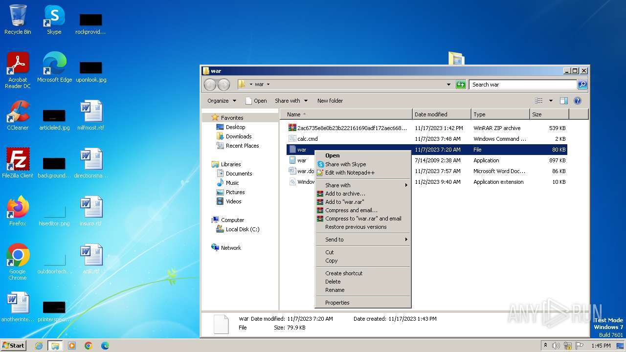Toggle the preview pane button

coord(563,101)
